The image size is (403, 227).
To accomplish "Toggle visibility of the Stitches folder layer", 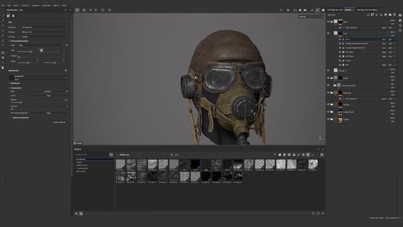I will (x=328, y=104).
